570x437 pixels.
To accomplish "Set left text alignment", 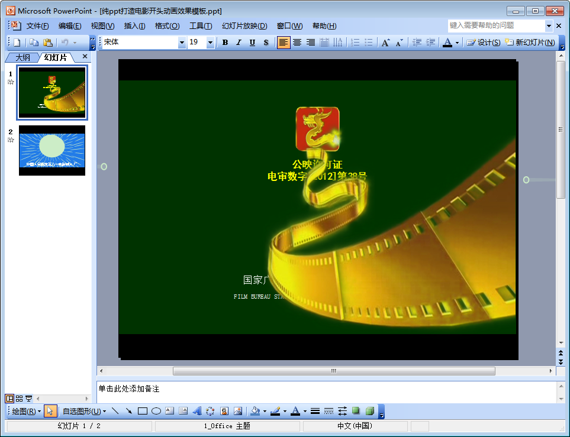I will point(283,43).
